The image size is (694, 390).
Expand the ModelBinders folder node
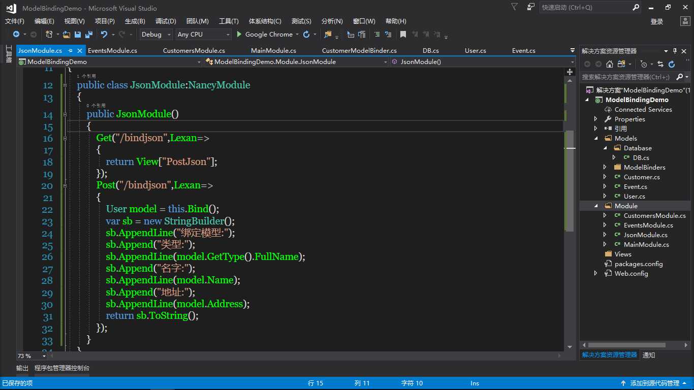605,167
